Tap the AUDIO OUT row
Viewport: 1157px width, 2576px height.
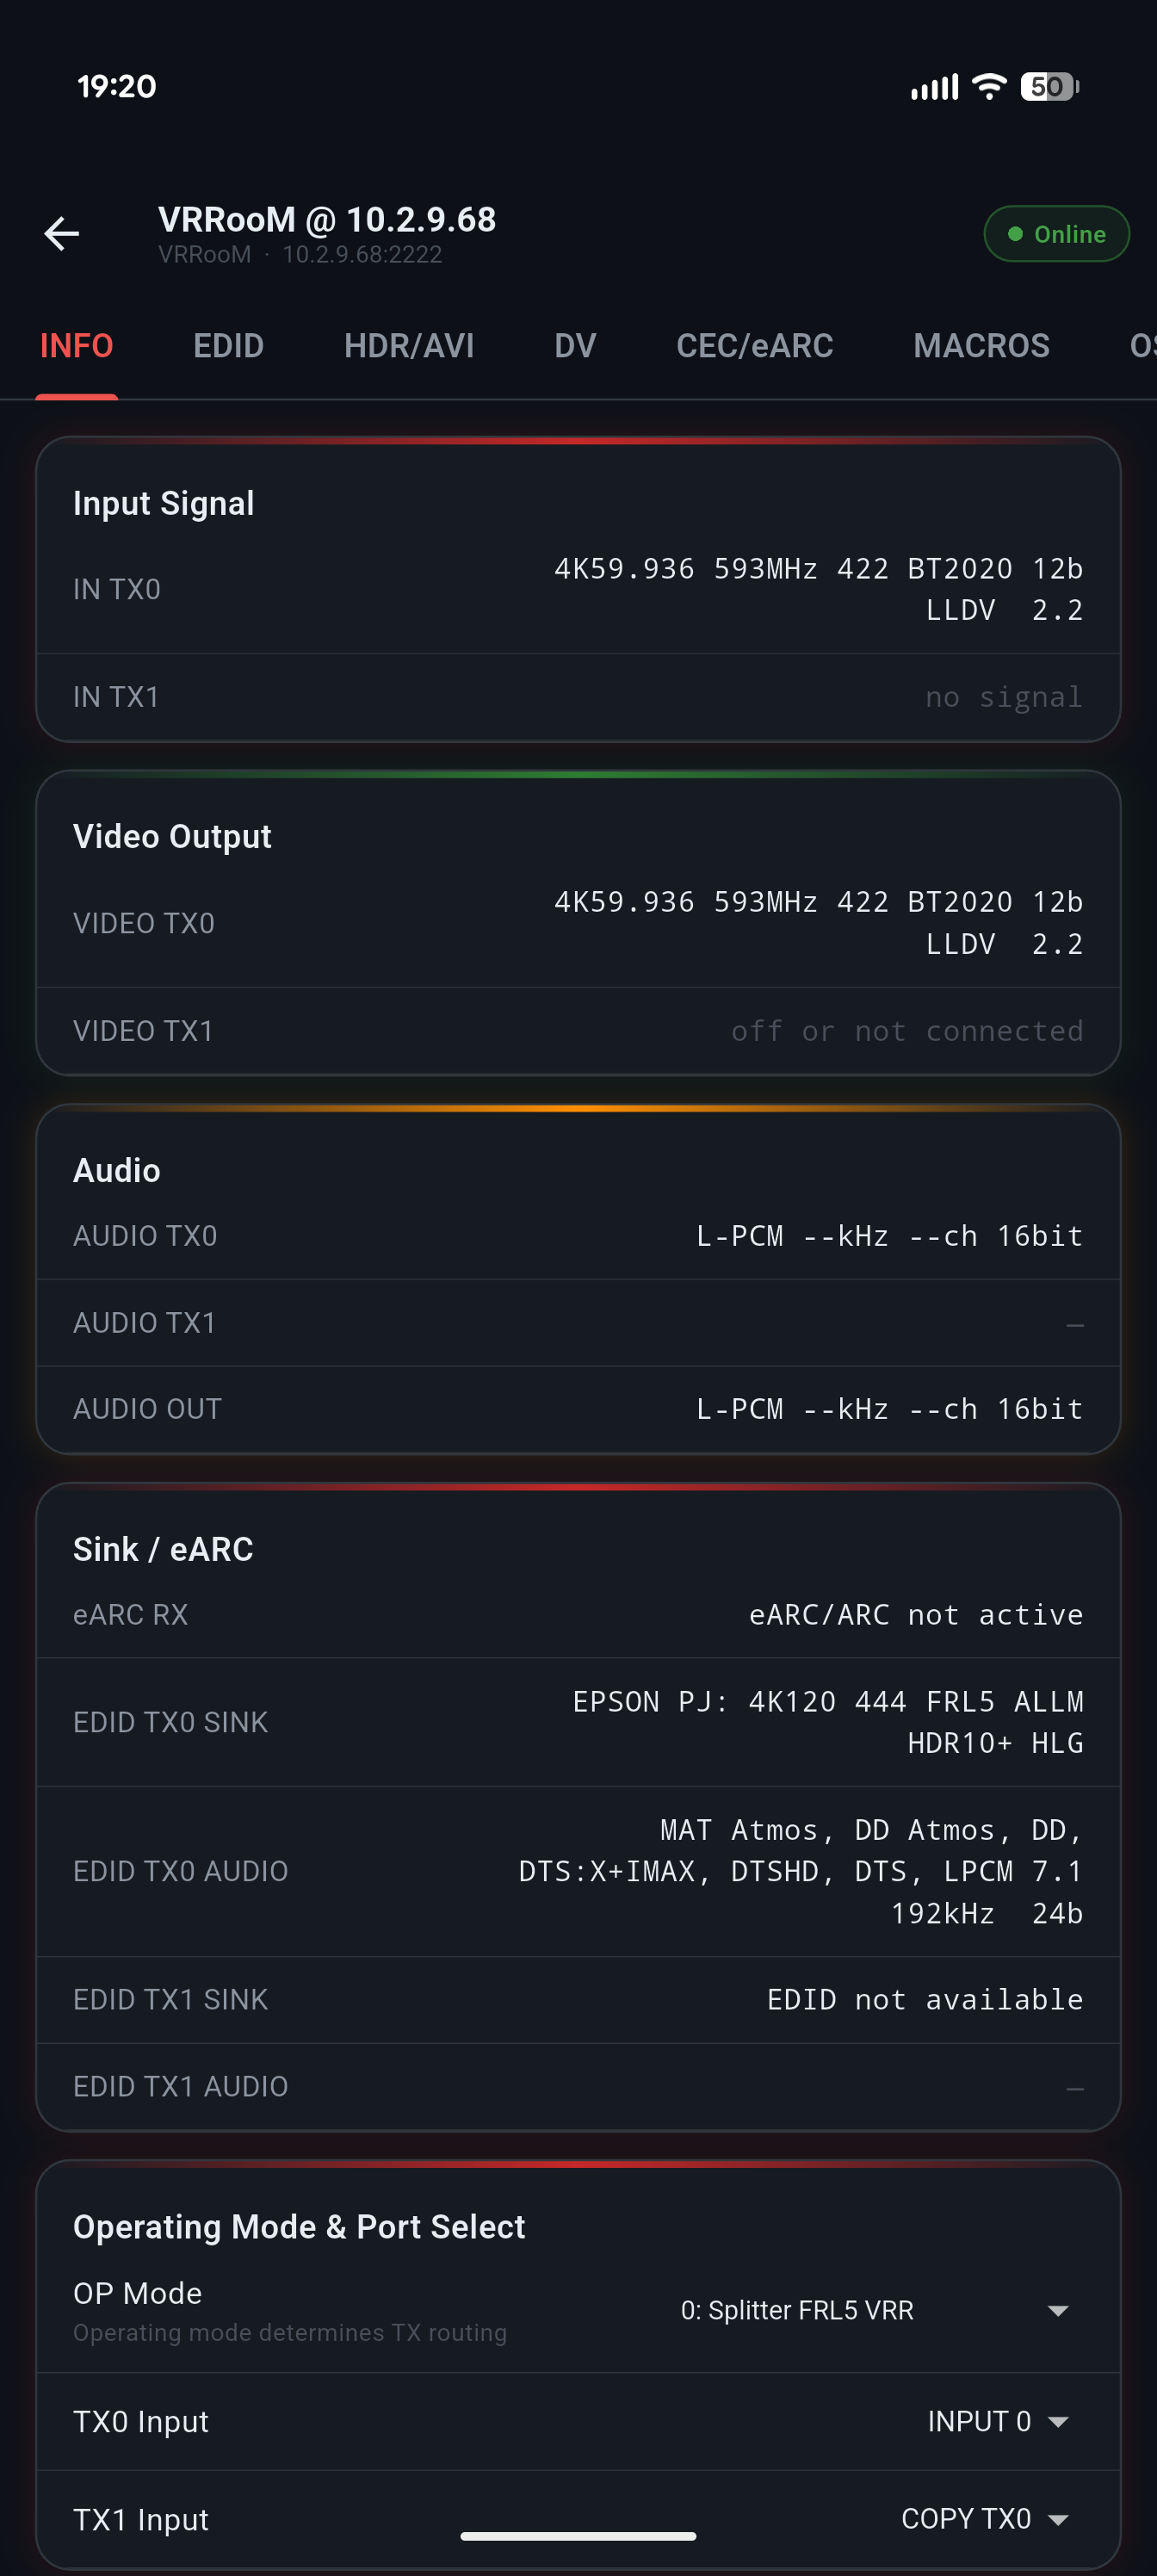pos(578,1409)
